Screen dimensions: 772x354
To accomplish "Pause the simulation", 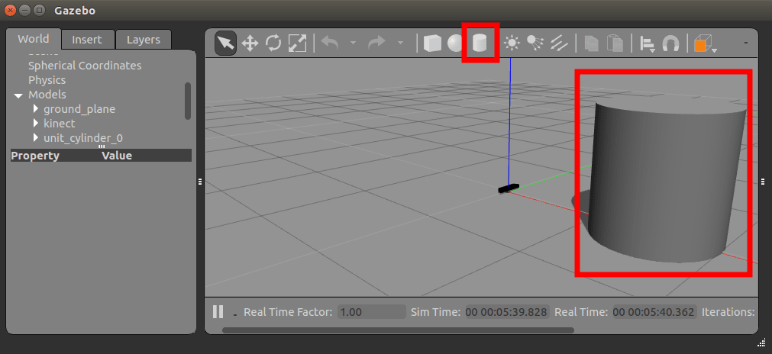I will (x=218, y=312).
